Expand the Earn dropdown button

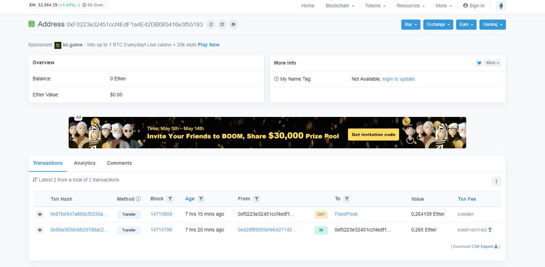[466, 25]
